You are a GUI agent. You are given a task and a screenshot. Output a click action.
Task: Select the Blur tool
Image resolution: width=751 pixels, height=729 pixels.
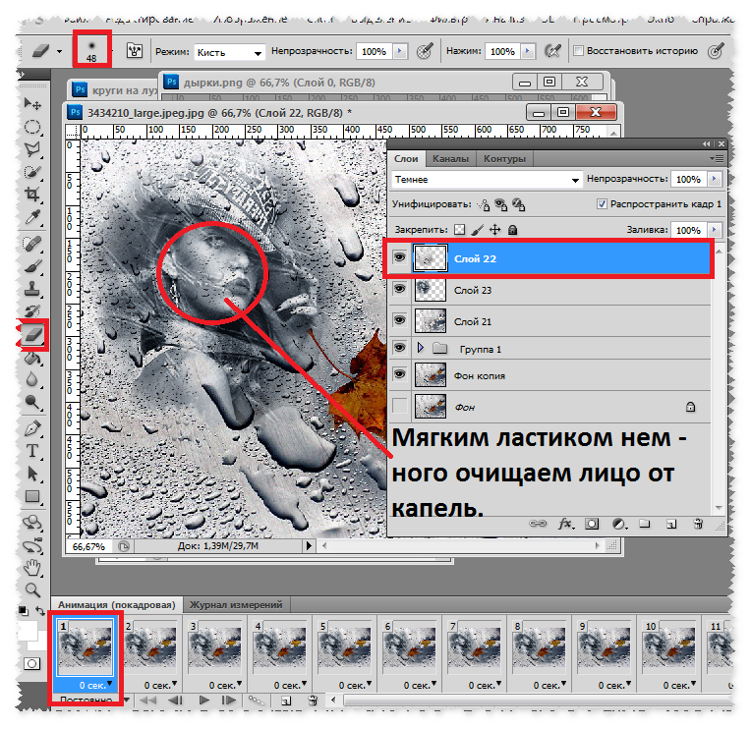pos(32,379)
